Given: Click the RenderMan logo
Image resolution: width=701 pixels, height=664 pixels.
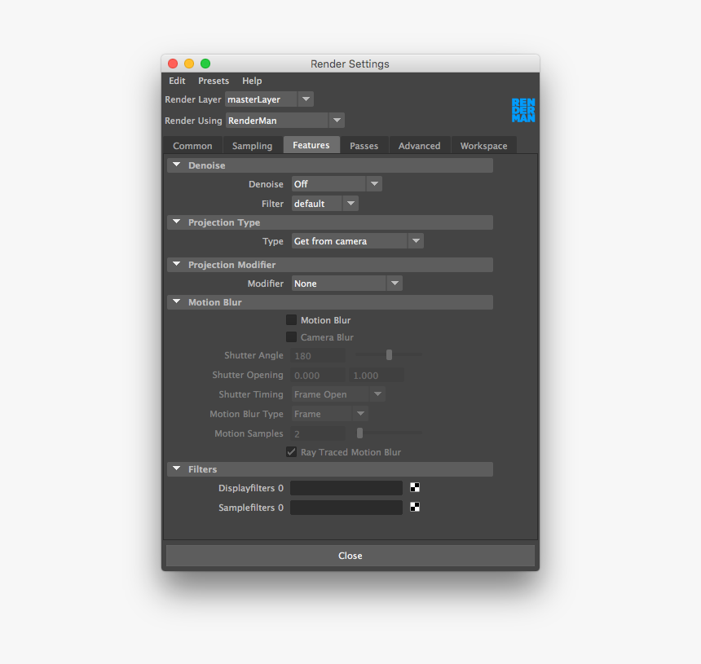Looking at the screenshot, I should tap(523, 110).
